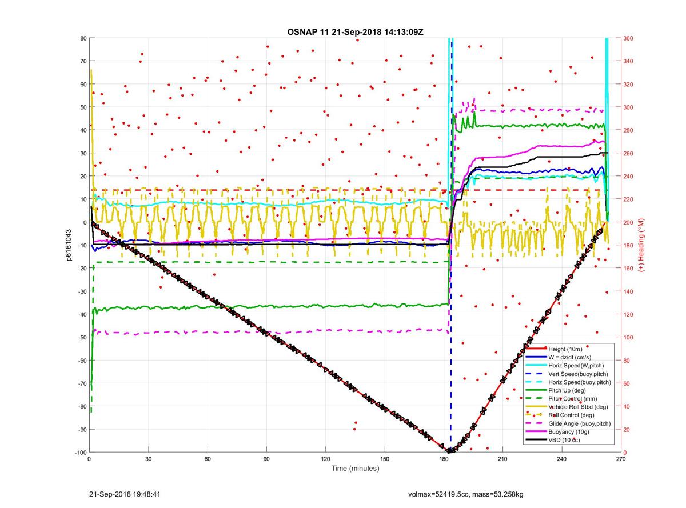
Task: Click left y-axis tick label '50'
Action: click(x=83, y=107)
